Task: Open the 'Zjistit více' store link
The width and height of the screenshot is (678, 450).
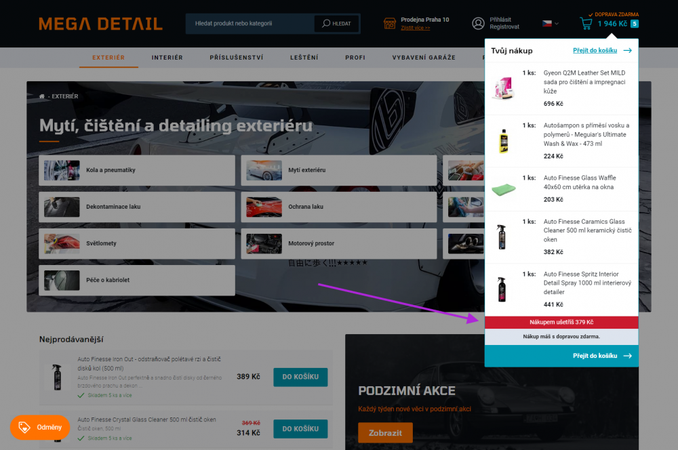Action: [x=415, y=28]
